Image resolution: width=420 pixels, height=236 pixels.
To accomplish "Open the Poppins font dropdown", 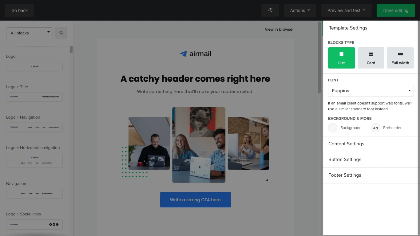I will (x=371, y=91).
